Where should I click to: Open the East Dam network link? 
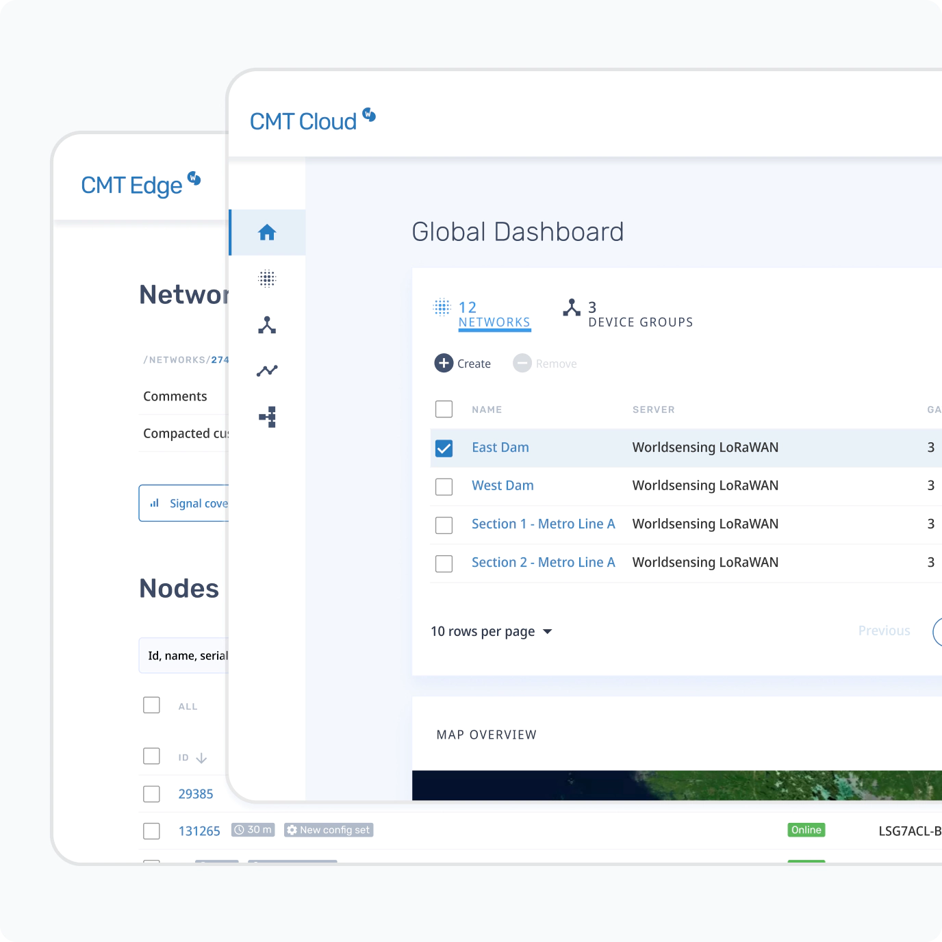tap(500, 448)
